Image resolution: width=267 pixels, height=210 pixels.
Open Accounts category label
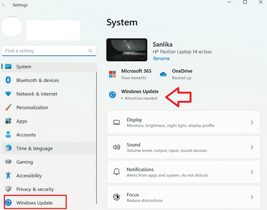click(26, 135)
